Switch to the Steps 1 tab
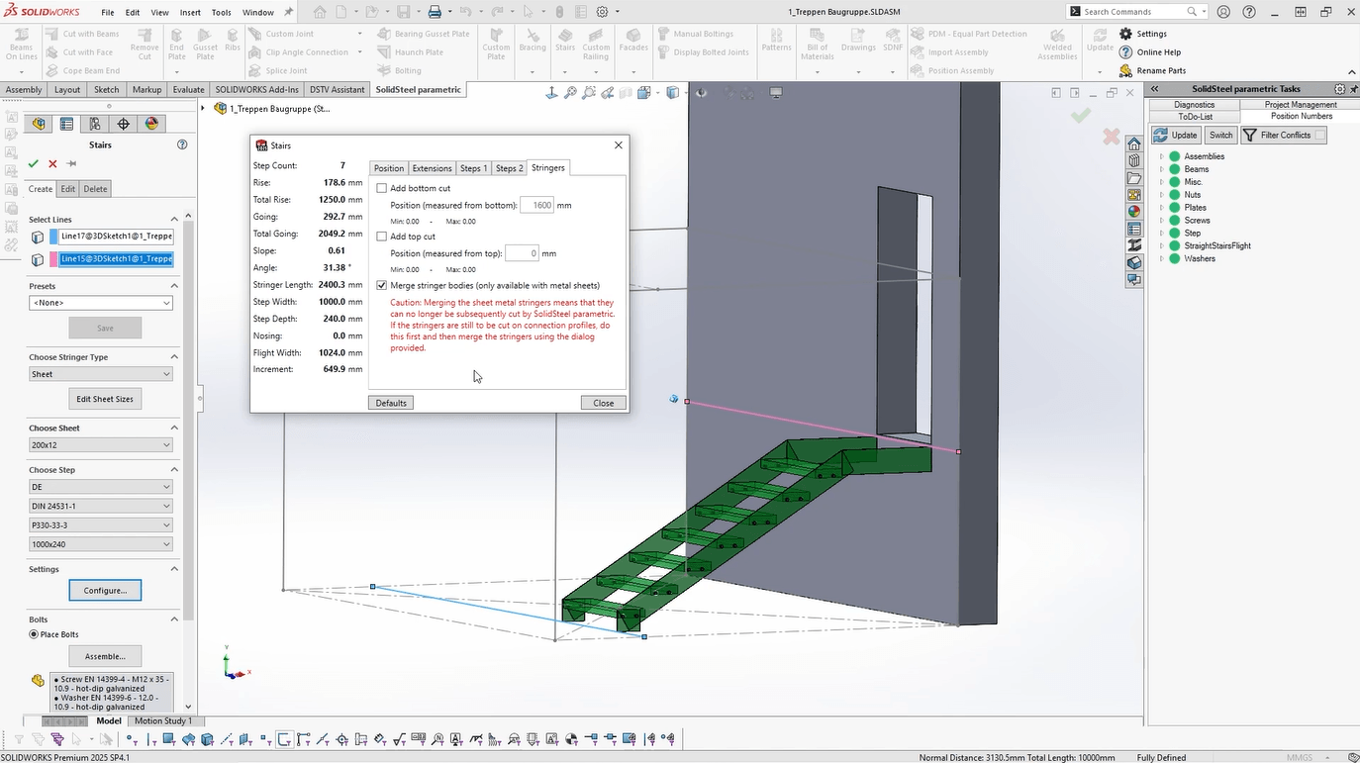The height and width of the screenshot is (763, 1360). (x=473, y=167)
